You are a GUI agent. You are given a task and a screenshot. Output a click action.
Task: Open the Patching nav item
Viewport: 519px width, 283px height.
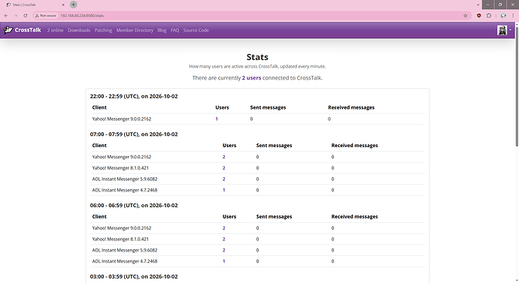click(x=103, y=30)
